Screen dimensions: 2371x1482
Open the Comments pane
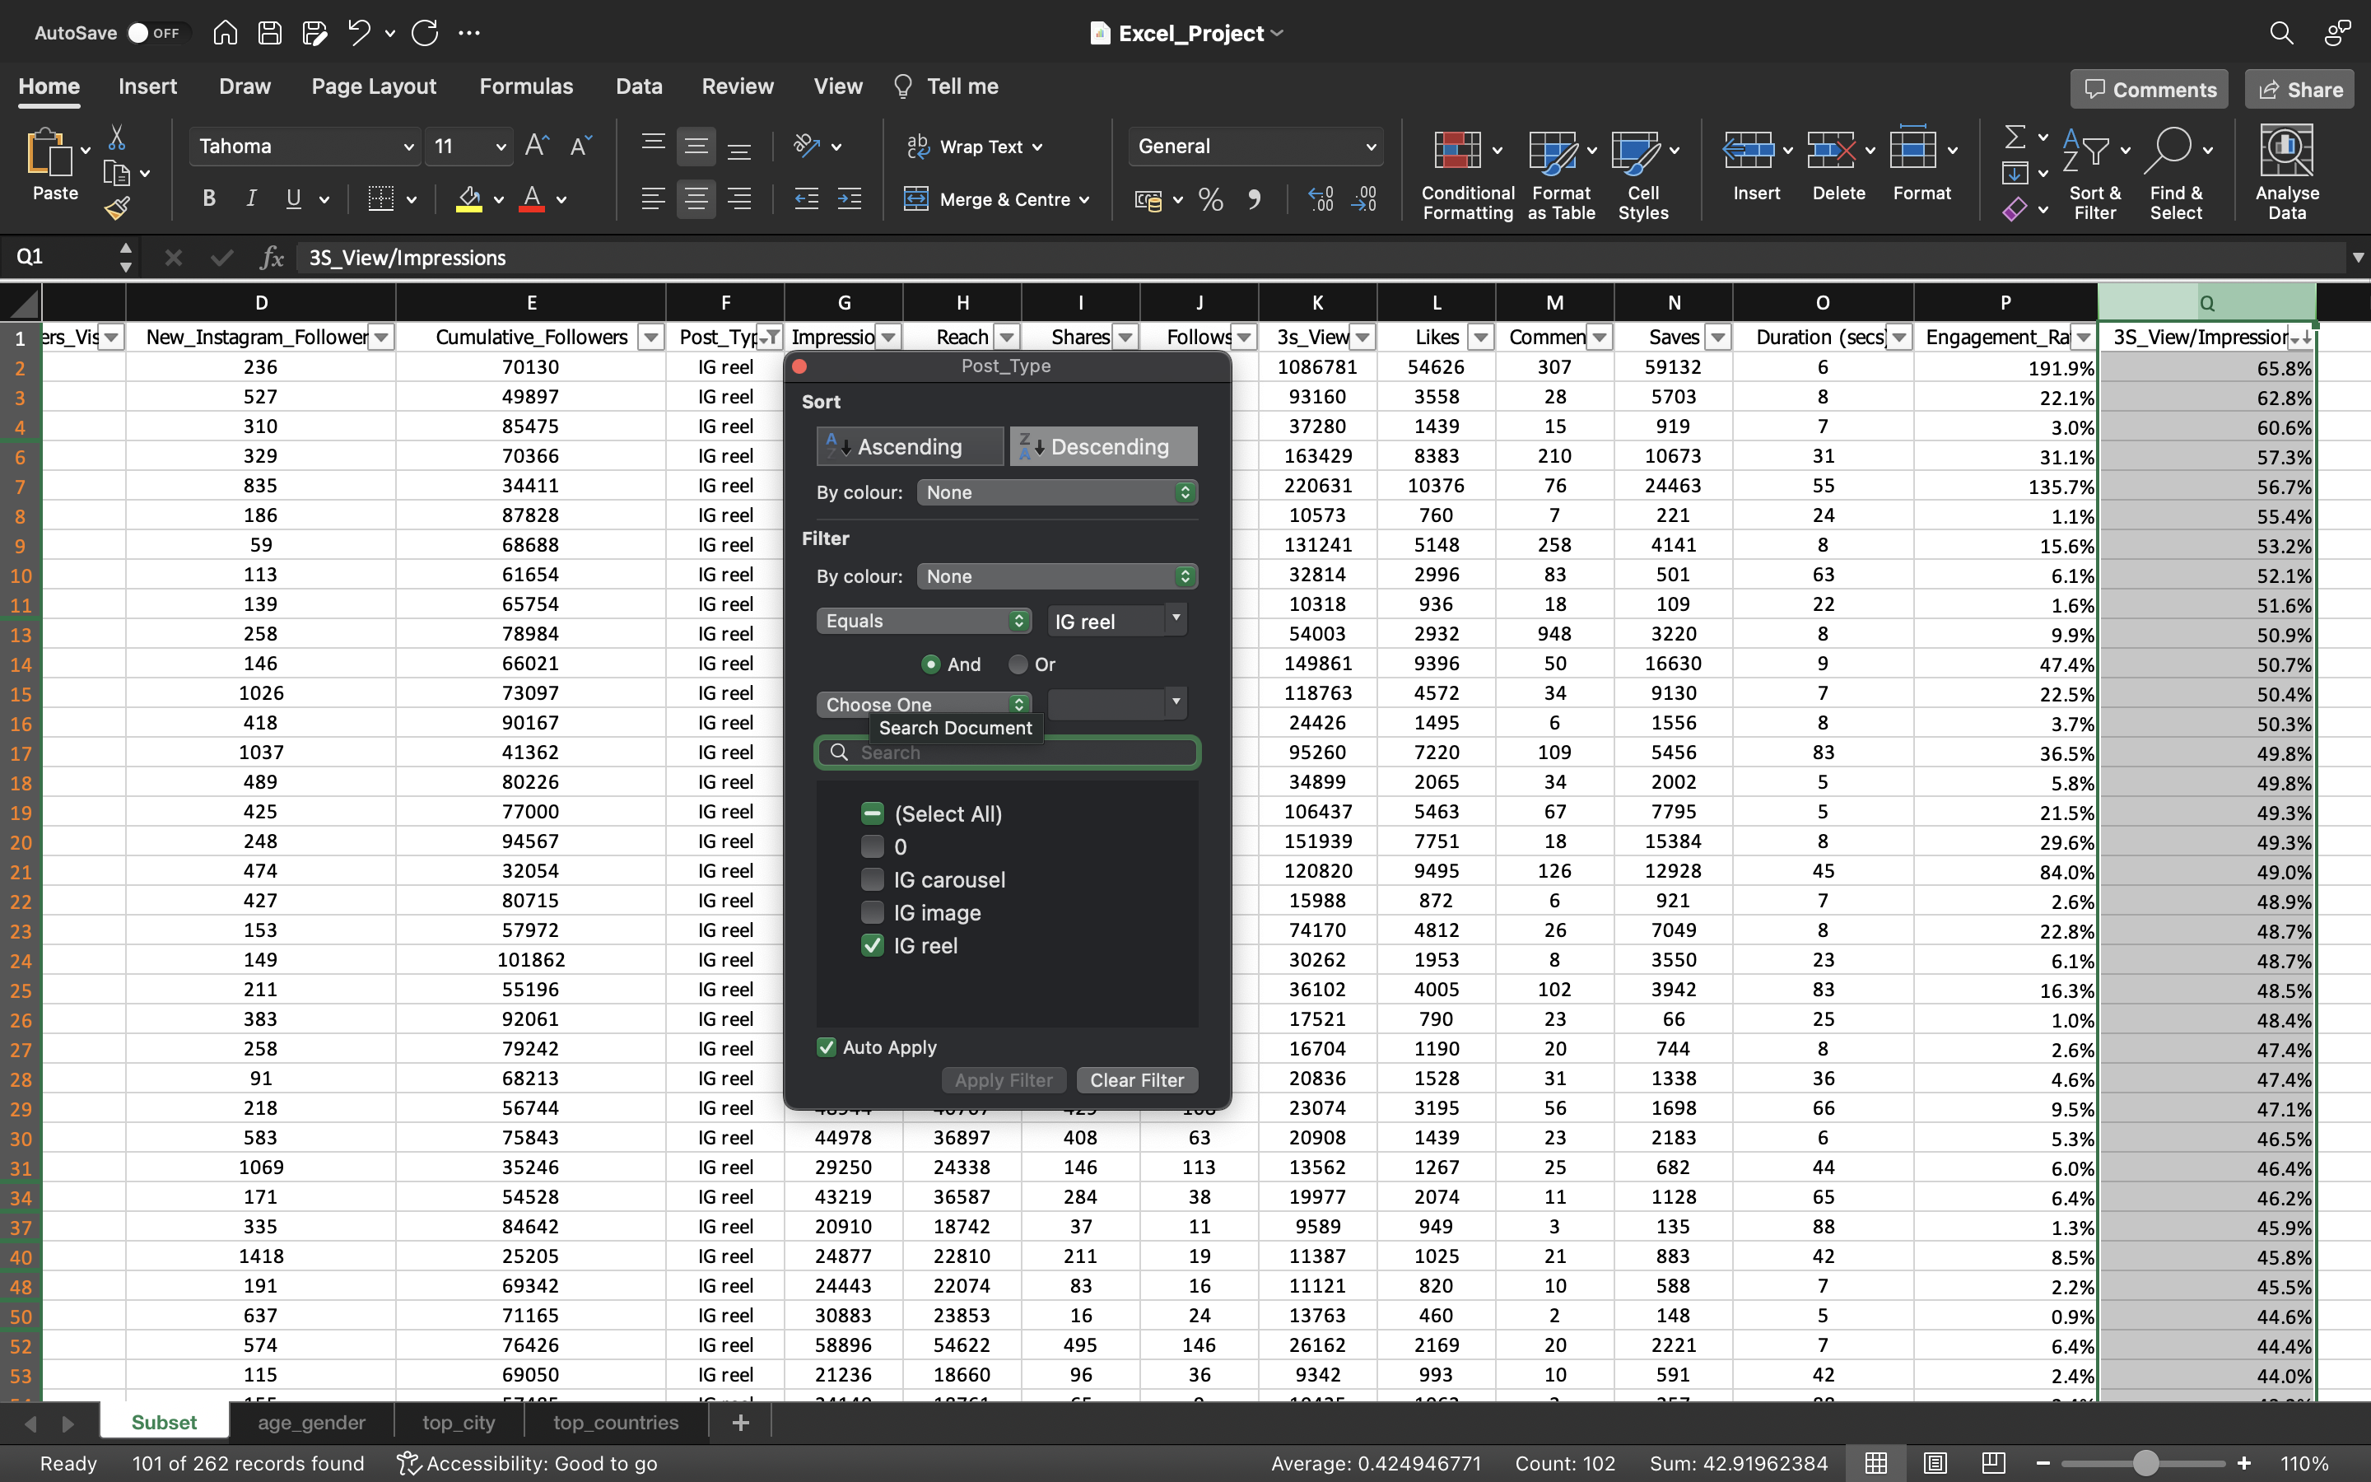(2150, 89)
